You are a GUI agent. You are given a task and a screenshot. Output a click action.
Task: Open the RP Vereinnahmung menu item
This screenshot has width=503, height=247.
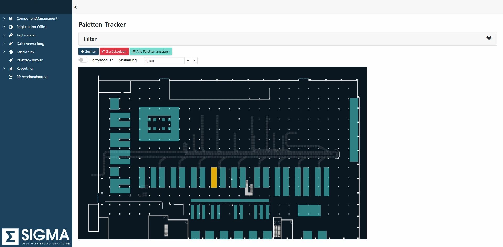[x=32, y=77]
